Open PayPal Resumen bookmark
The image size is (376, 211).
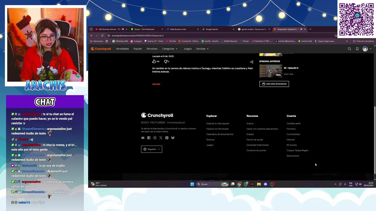click(229, 41)
